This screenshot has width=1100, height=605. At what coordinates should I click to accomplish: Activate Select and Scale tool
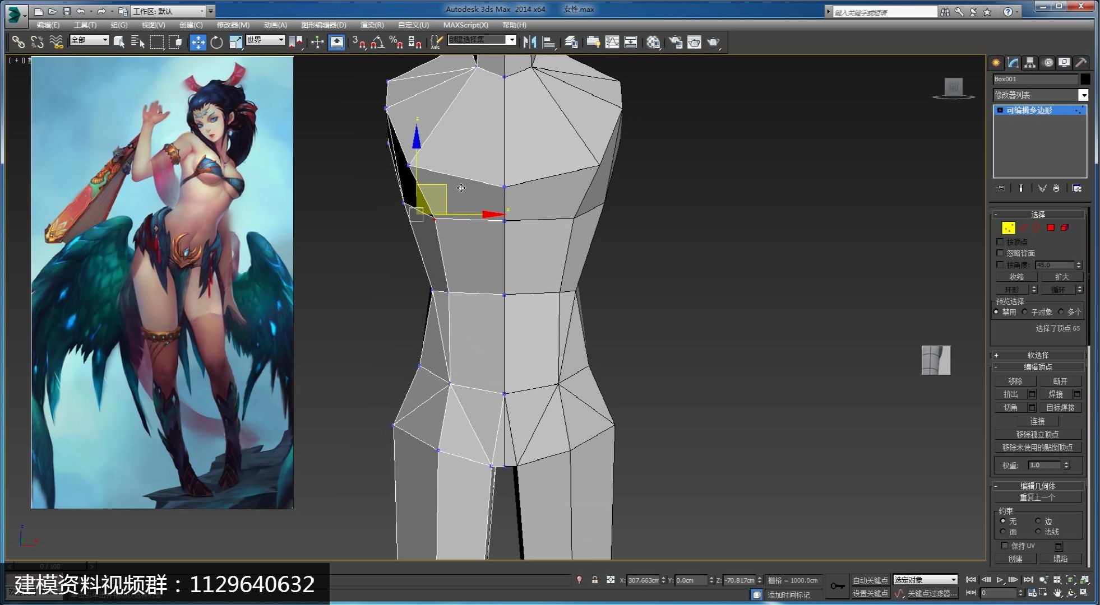[235, 42]
